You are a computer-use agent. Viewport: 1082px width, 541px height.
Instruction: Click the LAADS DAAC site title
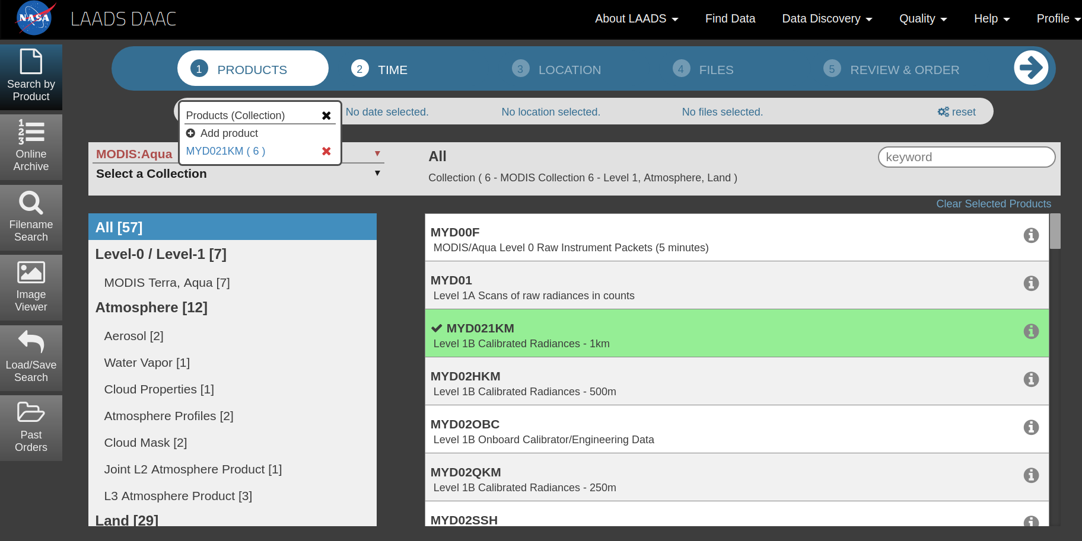(x=123, y=19)
